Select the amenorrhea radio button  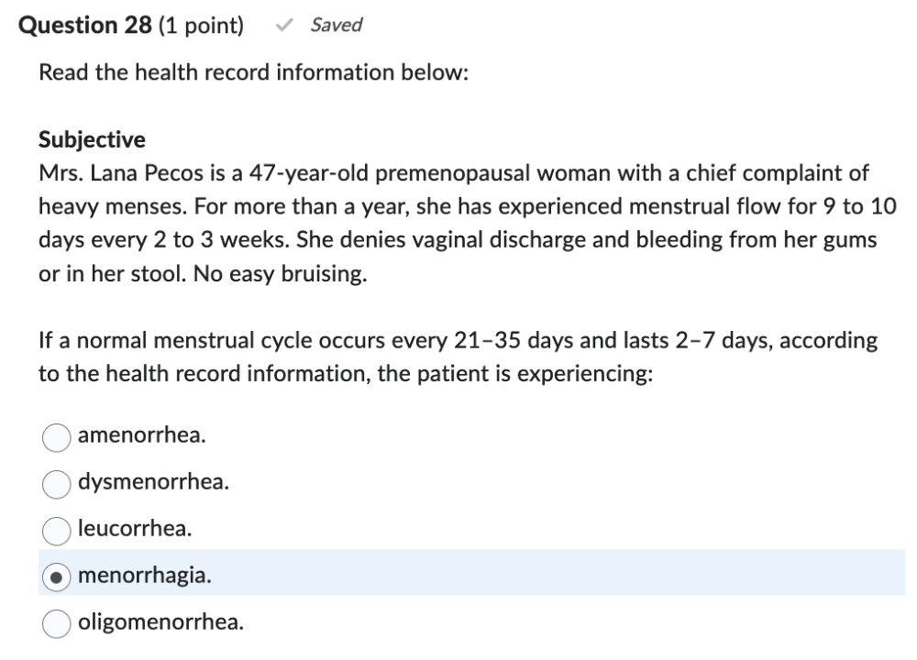pyautogui.click(x=56, y=437)
